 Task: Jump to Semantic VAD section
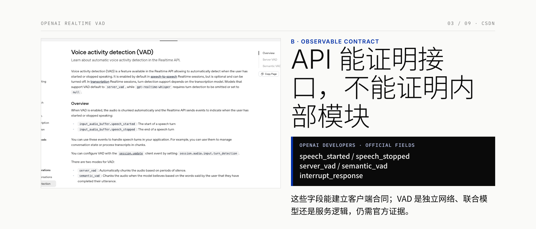click(272, 66)
